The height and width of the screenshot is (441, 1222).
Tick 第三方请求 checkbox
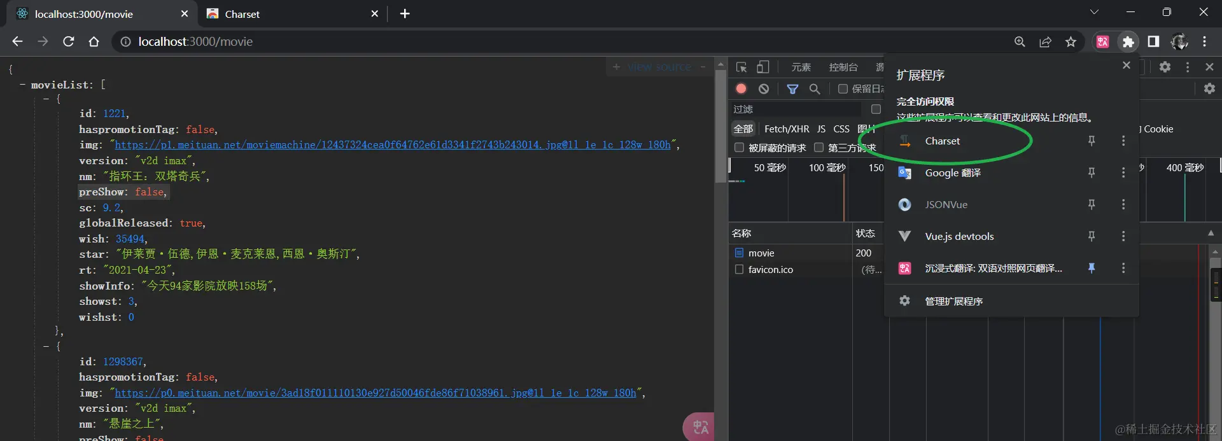click(818, 148)
